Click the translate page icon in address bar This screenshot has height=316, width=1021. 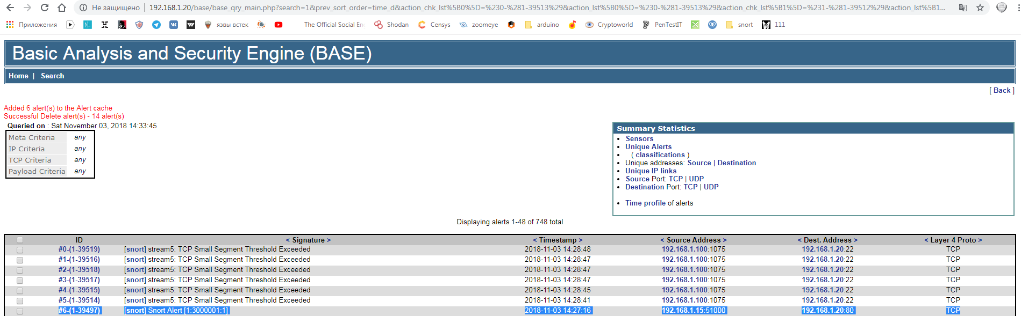962,8
